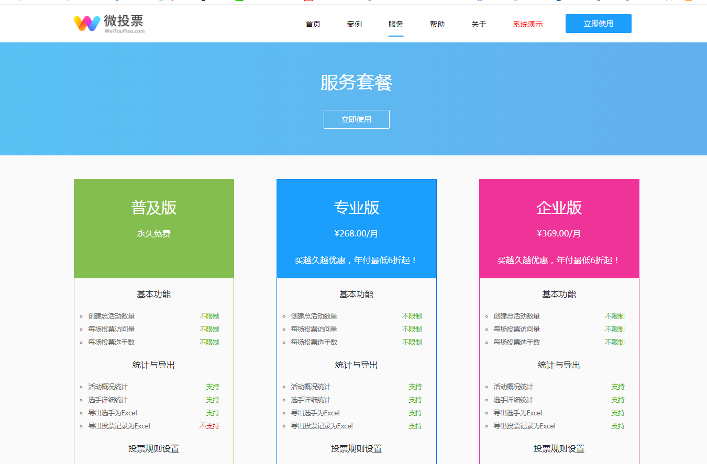The width and height of the screenshot is (707, 464).
Task: Select the blue 专业版 plan header
Action: (x=356, y=208)
